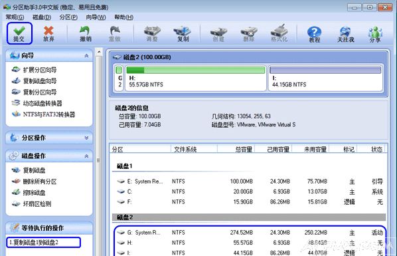Screen dimensions: 397x256
Task: Select the C: partition row
Action: [x=250, y=192]
